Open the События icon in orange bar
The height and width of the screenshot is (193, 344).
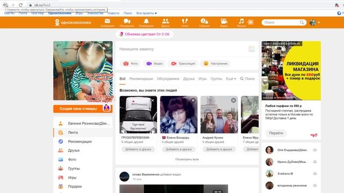[x=204, y=21]
